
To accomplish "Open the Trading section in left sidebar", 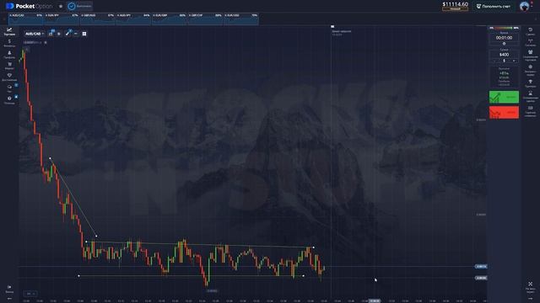I will 9,32.
